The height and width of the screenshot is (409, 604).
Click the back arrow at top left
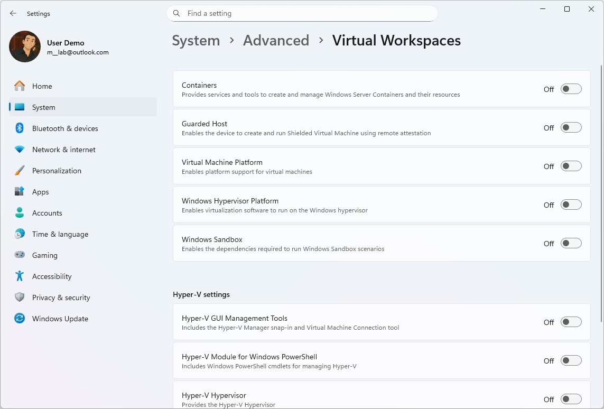13,13
